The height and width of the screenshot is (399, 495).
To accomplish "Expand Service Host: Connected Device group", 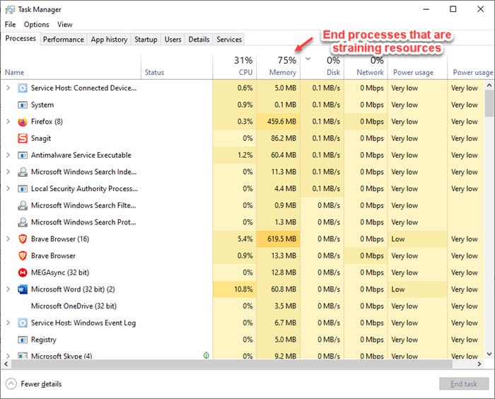I will (8, 88).
